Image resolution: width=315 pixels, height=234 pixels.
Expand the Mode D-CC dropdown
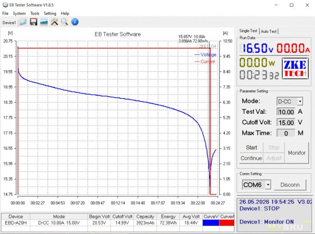300,101
